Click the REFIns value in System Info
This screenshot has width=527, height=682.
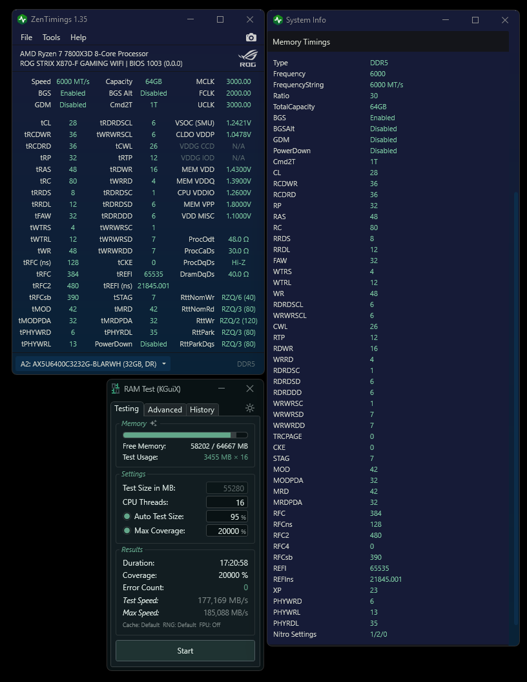pos(386,579)
